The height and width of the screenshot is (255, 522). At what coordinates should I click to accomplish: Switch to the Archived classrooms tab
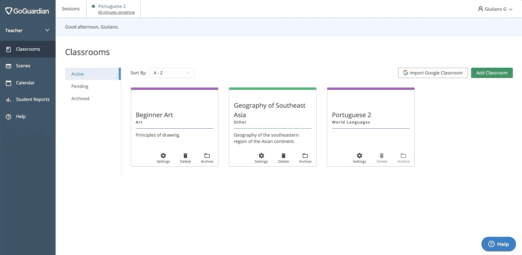pos(80,99)
